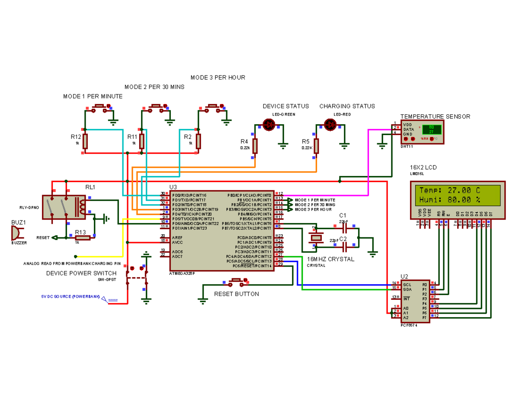Click the 'MODE 3 PER HOUR' heading above the buttons

click(218, 78)
